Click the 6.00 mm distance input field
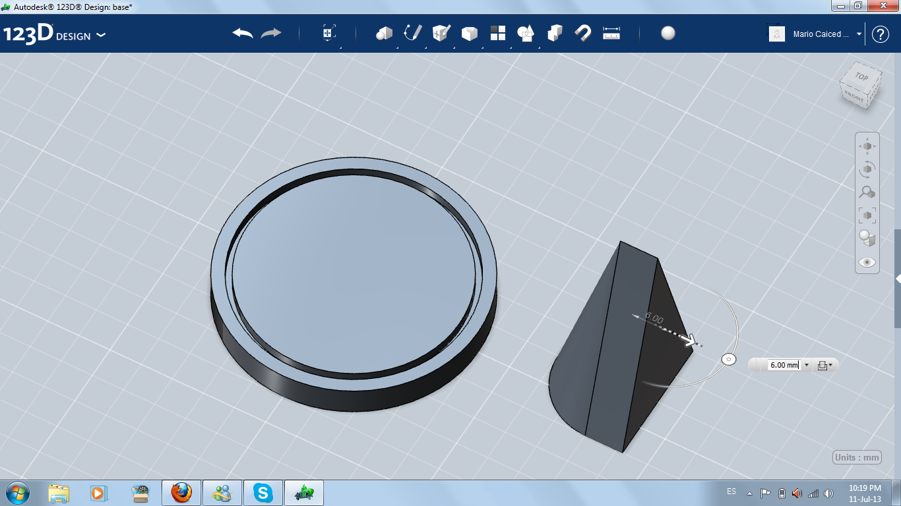This screenshot has height=506, width=901. [x=784, y=365]
